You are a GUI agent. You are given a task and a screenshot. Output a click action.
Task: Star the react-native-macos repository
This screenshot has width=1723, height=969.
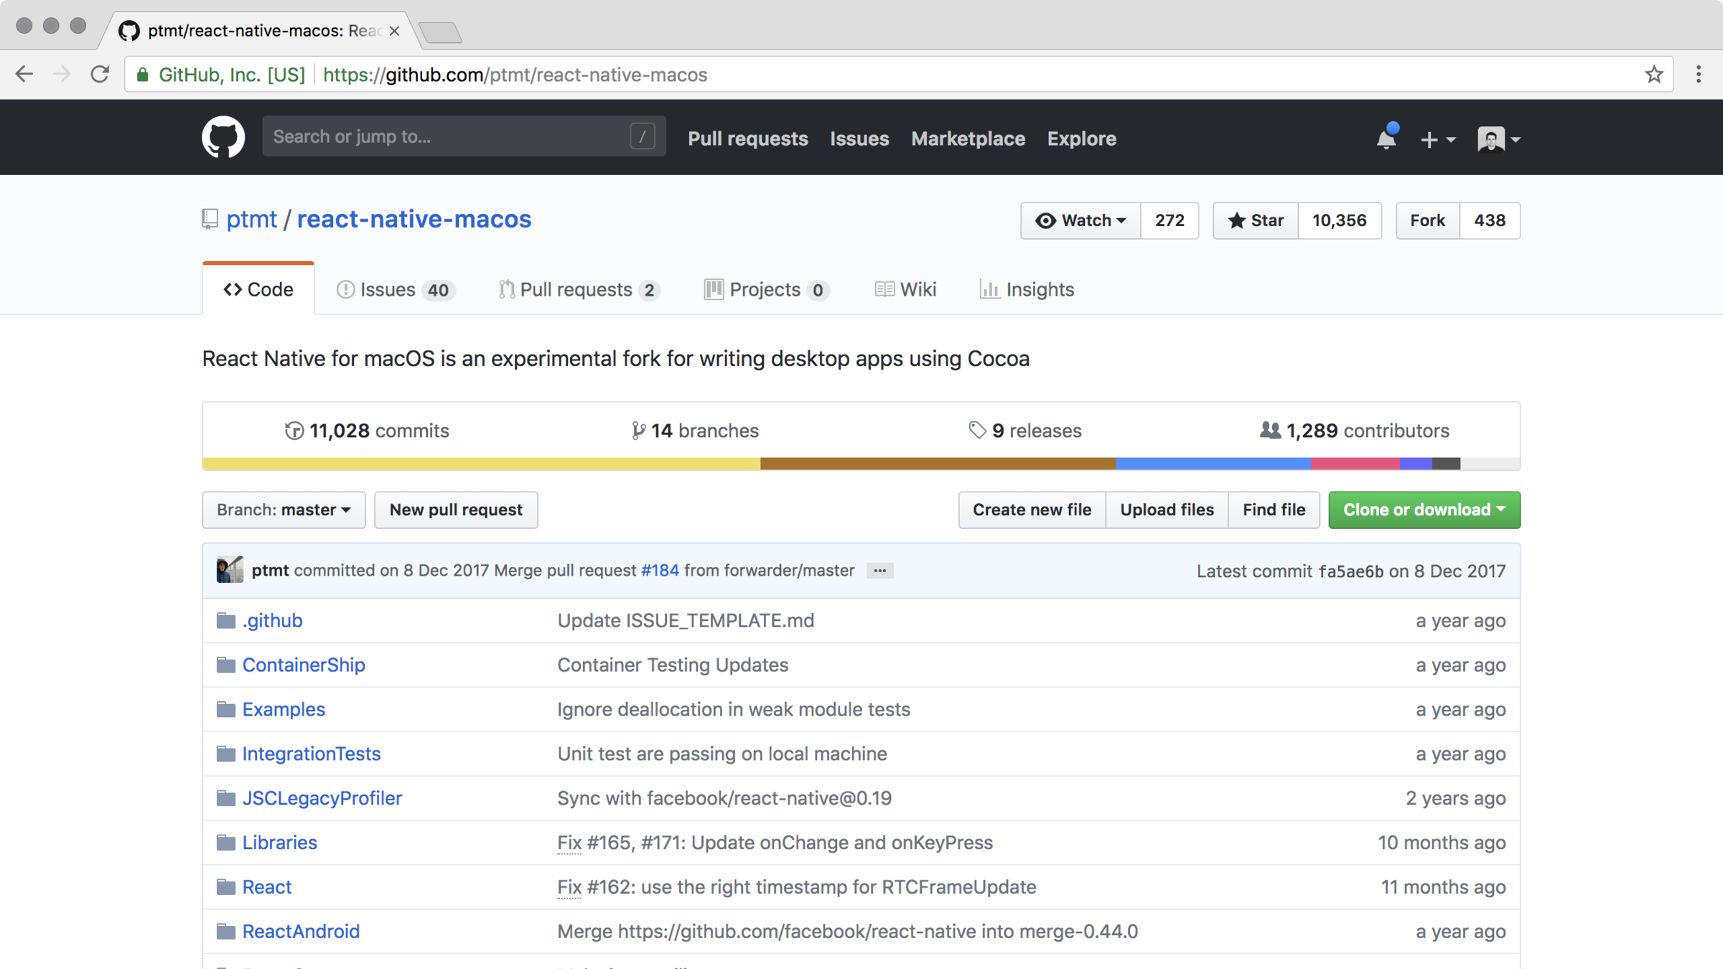pos(1256,220)
